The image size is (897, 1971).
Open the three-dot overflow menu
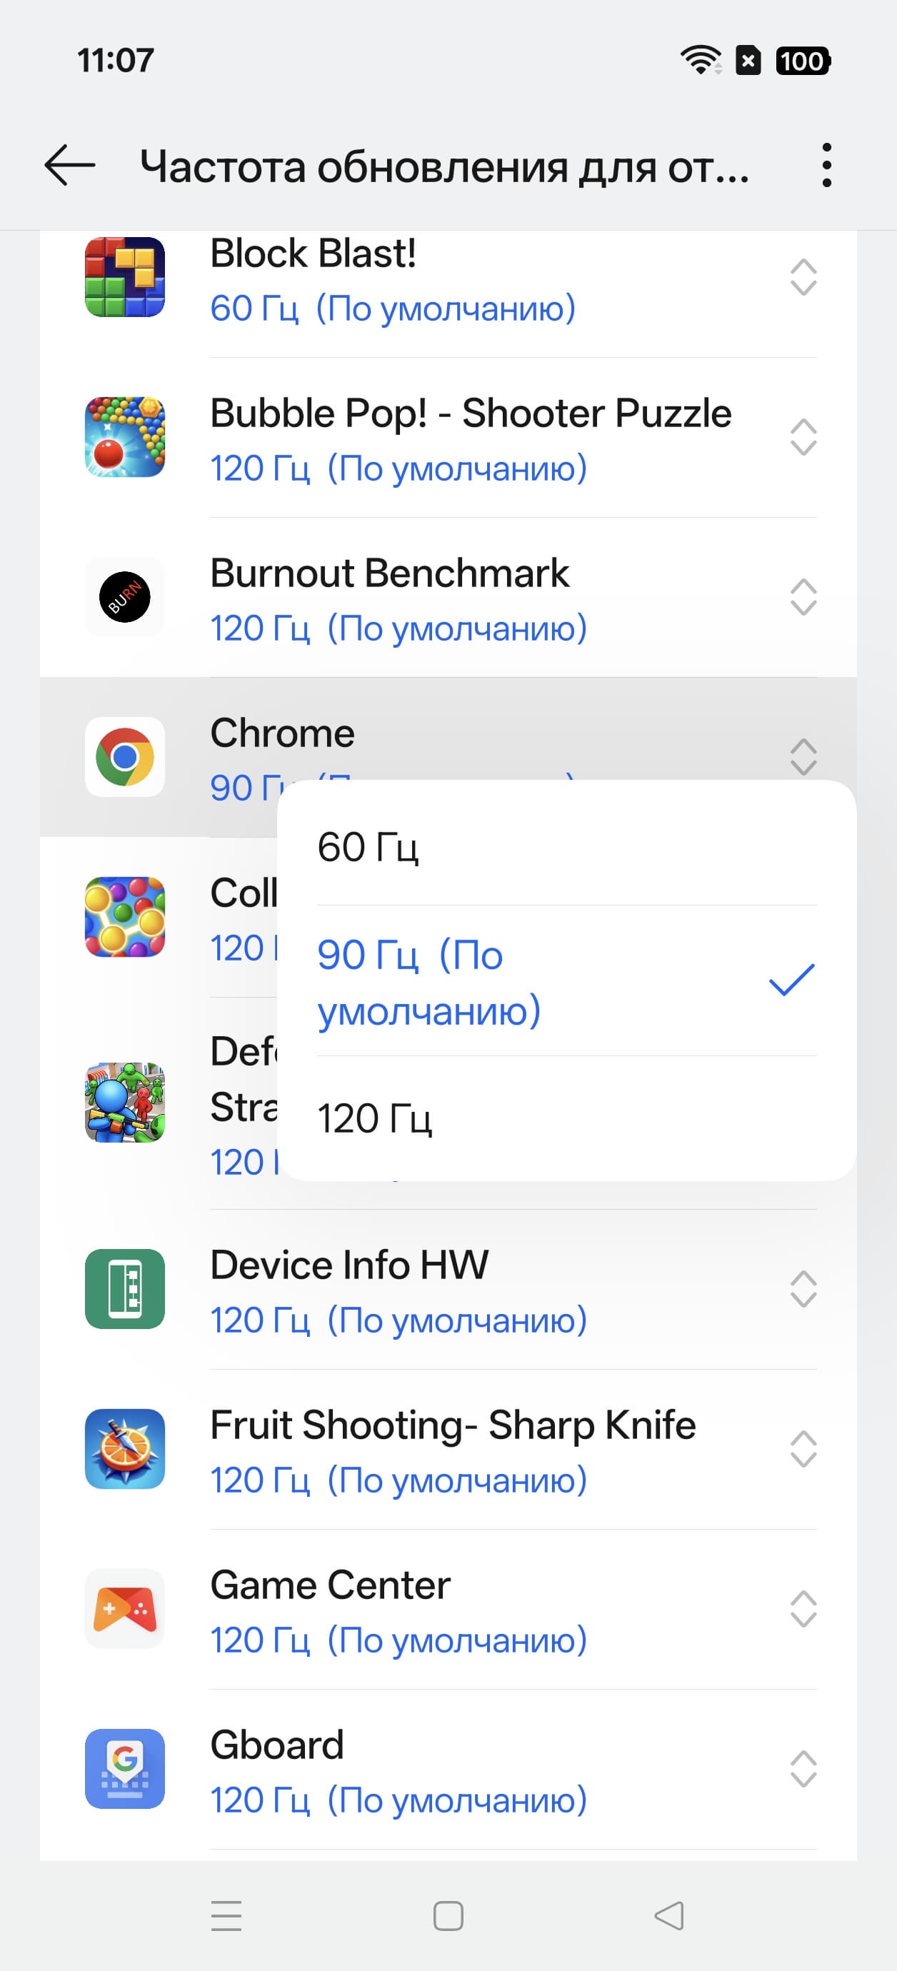point(826,165)
